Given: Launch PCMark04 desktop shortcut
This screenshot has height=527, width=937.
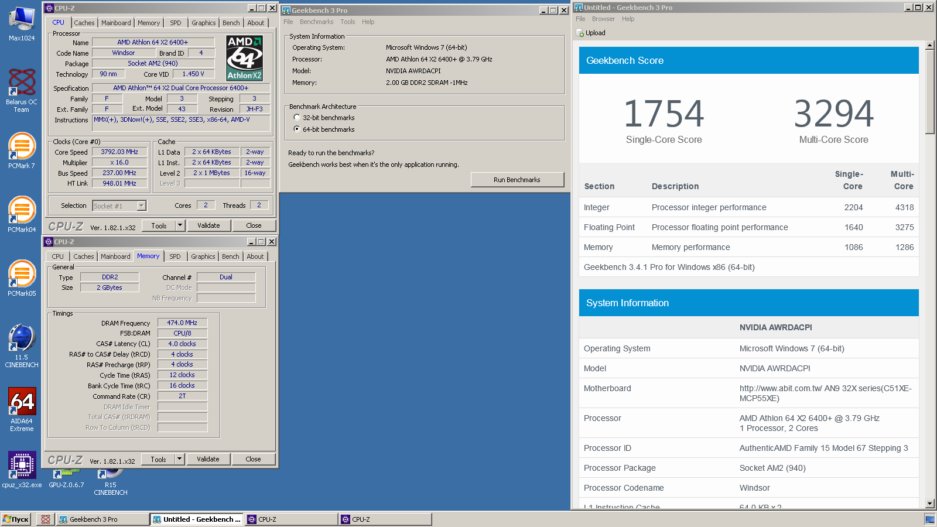Looking at the screenshot, I should tap(22, 214).
